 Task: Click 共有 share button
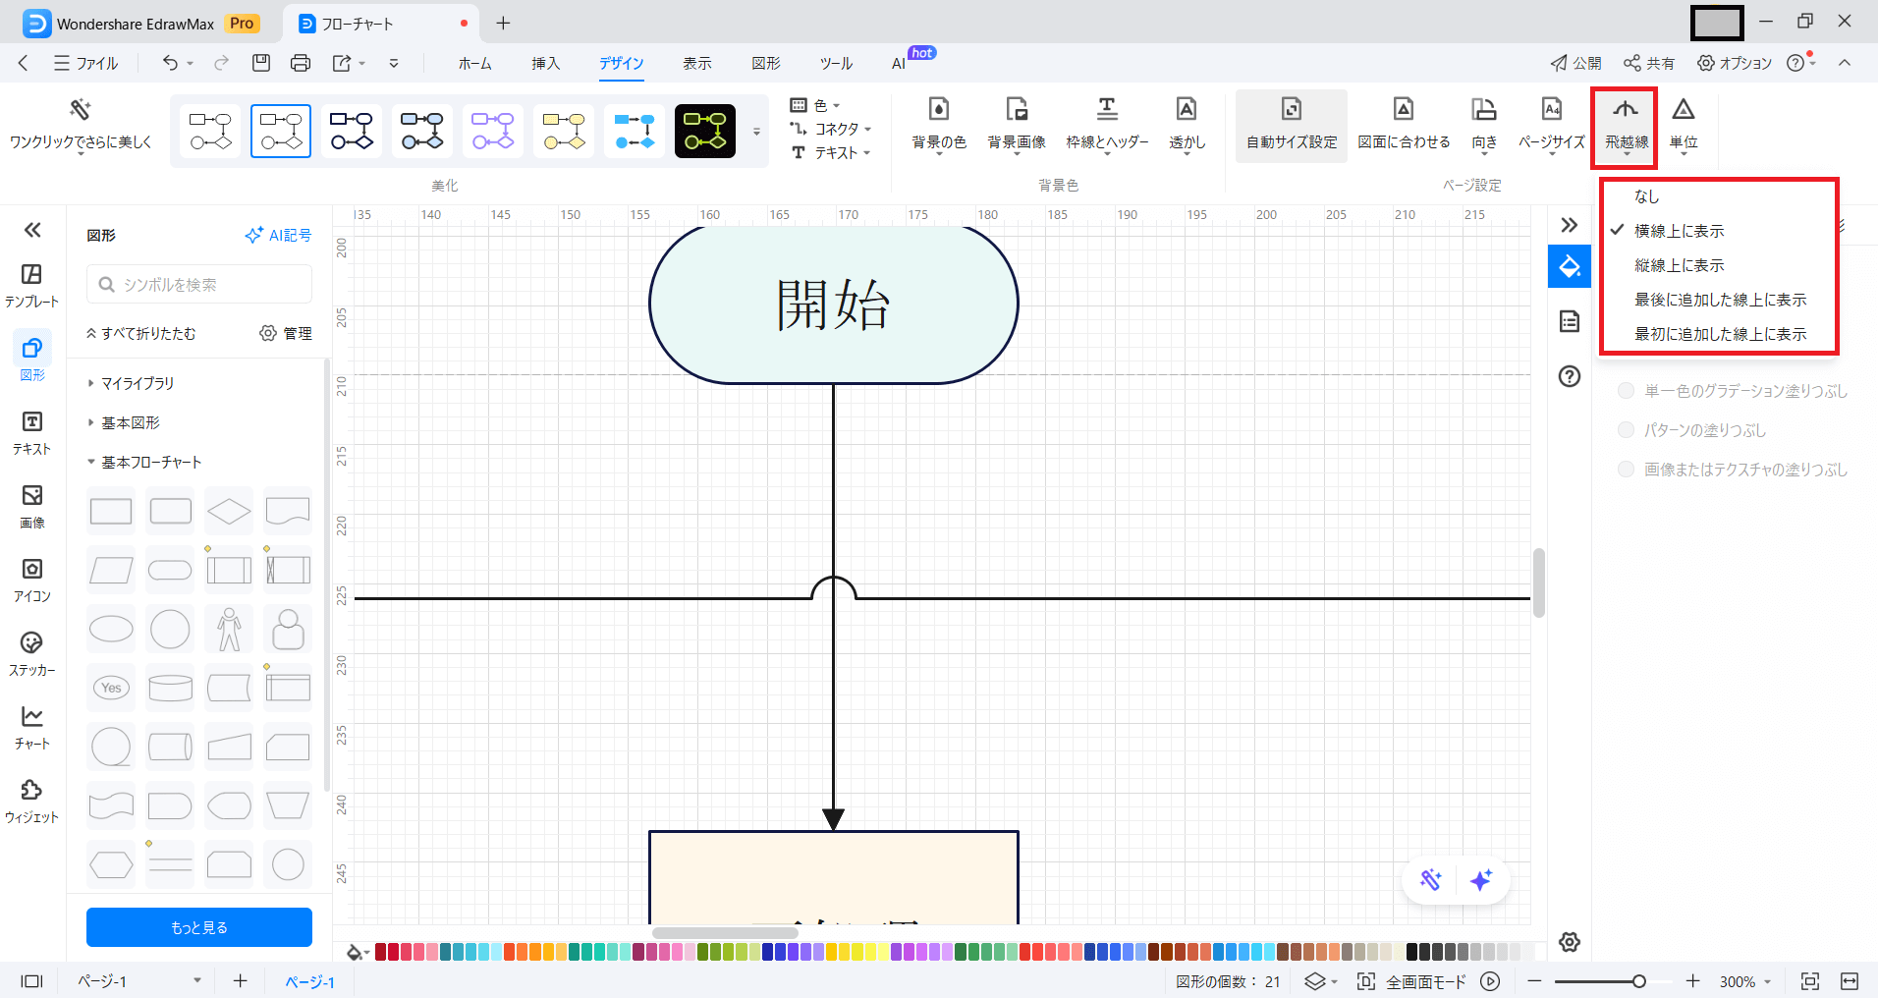pyautogui.click(x=1649, y=63)
